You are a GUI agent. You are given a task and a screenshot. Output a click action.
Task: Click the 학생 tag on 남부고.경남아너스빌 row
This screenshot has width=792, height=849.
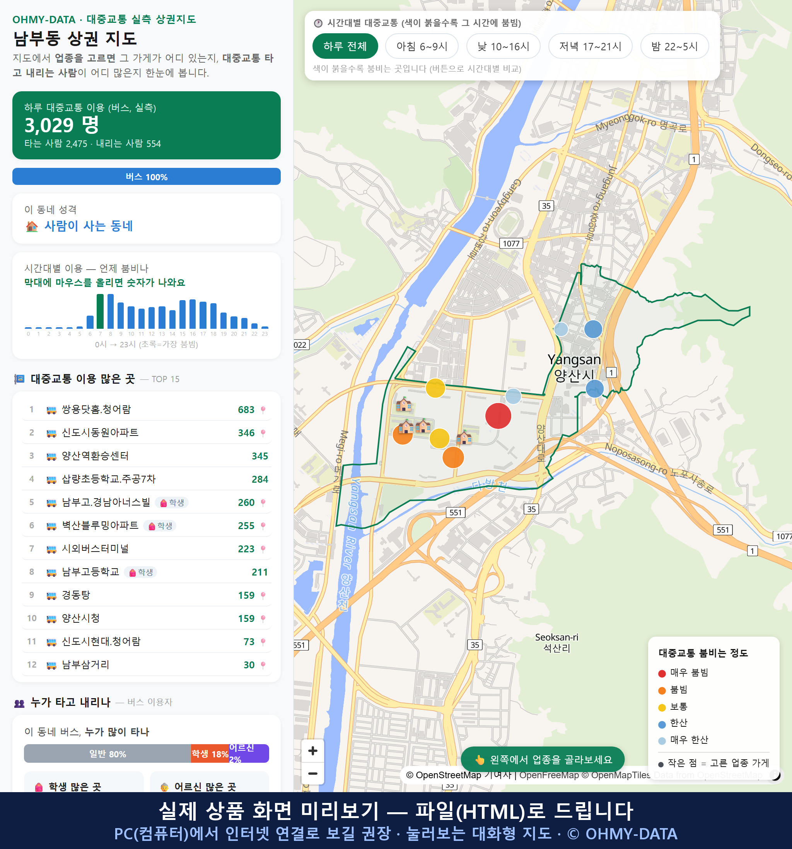pyautogui.click(x=172, y=503)
